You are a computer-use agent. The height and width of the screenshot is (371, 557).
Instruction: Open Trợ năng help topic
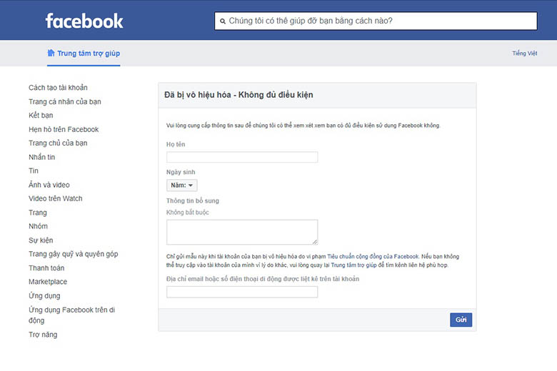(43, 335)
